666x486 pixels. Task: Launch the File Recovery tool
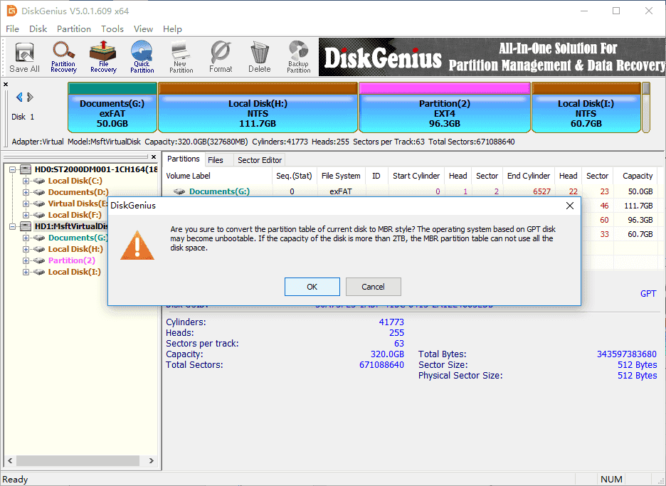(x=103, y=56)
